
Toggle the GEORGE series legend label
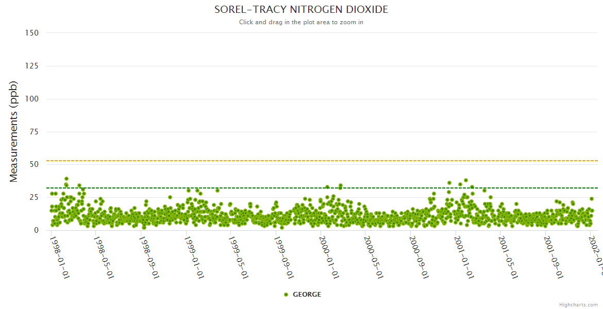(307, 295)
